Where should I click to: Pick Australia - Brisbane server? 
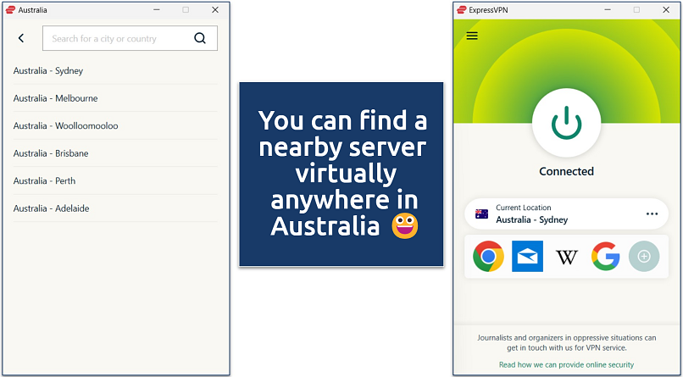click(x=115, y=153)
